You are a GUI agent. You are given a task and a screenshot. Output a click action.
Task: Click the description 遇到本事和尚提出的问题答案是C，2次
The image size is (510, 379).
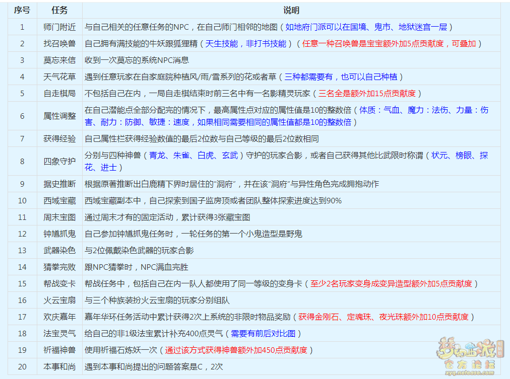(154, 366)
